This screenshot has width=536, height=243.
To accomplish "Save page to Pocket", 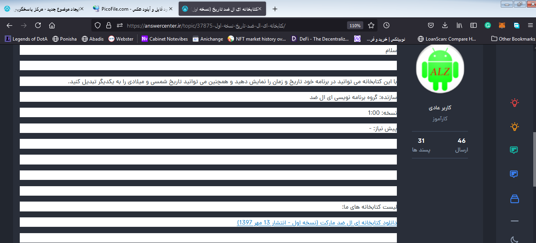I will tap(431, 25).
